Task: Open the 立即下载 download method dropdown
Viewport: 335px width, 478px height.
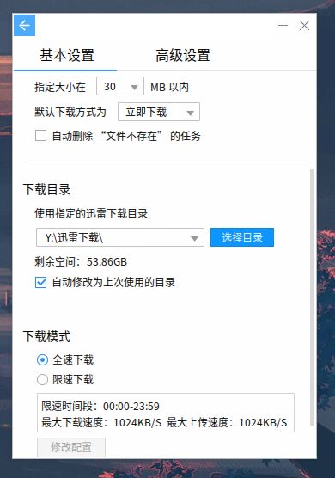Action: pos(191,113)
